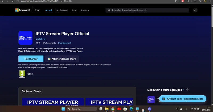Click the Télécharger button
213x112 pixels.
[x=31, y=59]
